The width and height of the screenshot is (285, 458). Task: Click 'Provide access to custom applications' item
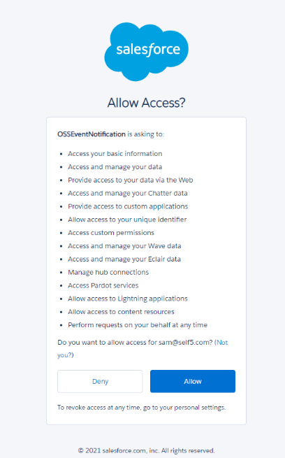[128, 206]
